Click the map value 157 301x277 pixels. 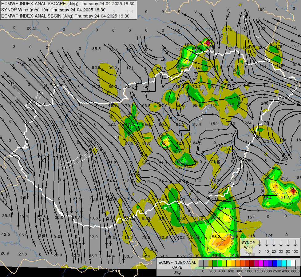point(251,217)
